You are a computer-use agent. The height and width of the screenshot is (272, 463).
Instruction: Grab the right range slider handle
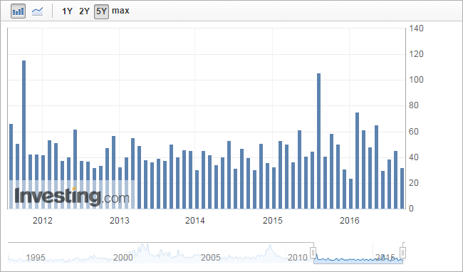(402, 253)
